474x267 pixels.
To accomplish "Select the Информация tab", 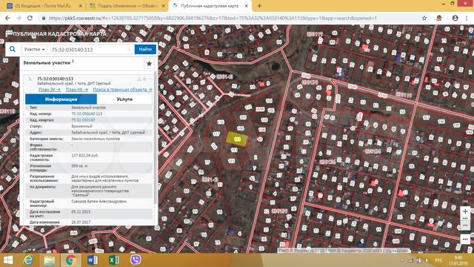I will (x=61, y=99).
